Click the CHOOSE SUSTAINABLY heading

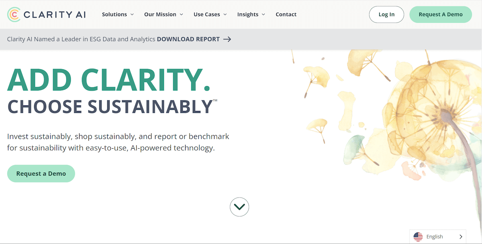click(110, 107)
